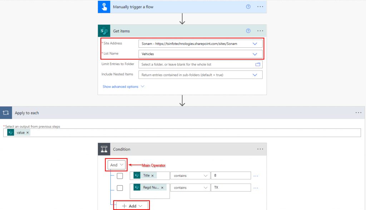
Task: Remove the Title dynamic content token
Action: pyautogui.click(x=152, y=175)
